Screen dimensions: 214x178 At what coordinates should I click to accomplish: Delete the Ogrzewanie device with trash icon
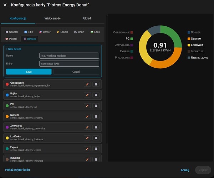(x=96, y=84)
